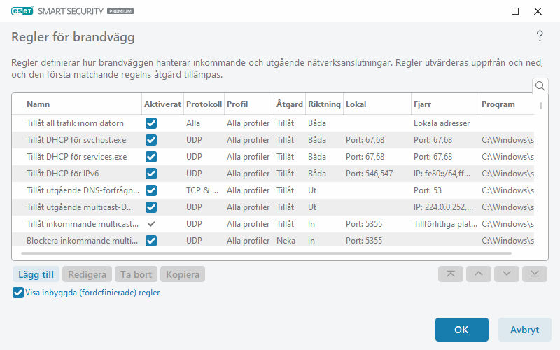Close the ESET window

click(538, 11)
